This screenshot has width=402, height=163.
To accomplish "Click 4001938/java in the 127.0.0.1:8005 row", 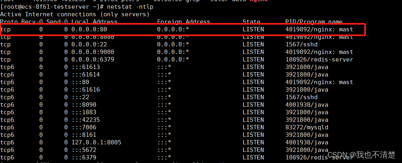I will pyautogui.click(x=307, y=142).
